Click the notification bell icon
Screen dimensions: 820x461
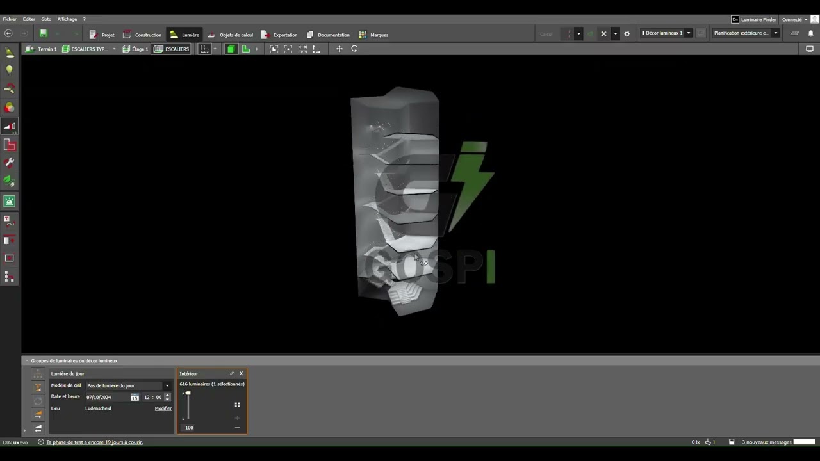tap(810, 33)
